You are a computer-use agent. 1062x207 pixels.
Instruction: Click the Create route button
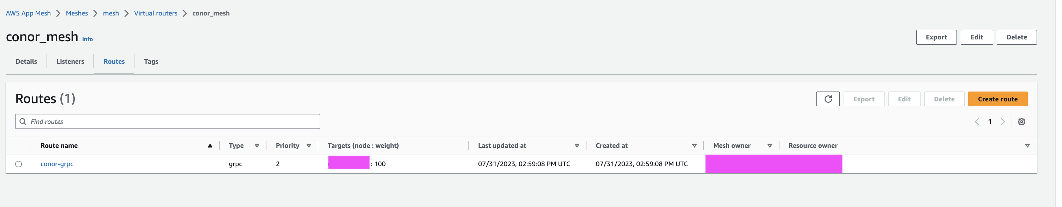click(998, 99)
